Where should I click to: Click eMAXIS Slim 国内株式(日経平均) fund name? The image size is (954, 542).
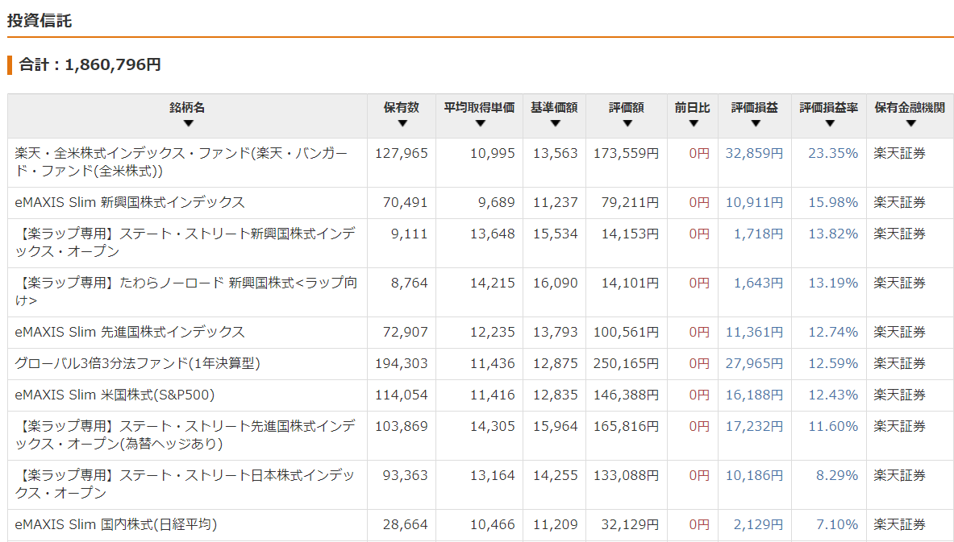pyautogui.click(x=115, y=524)
